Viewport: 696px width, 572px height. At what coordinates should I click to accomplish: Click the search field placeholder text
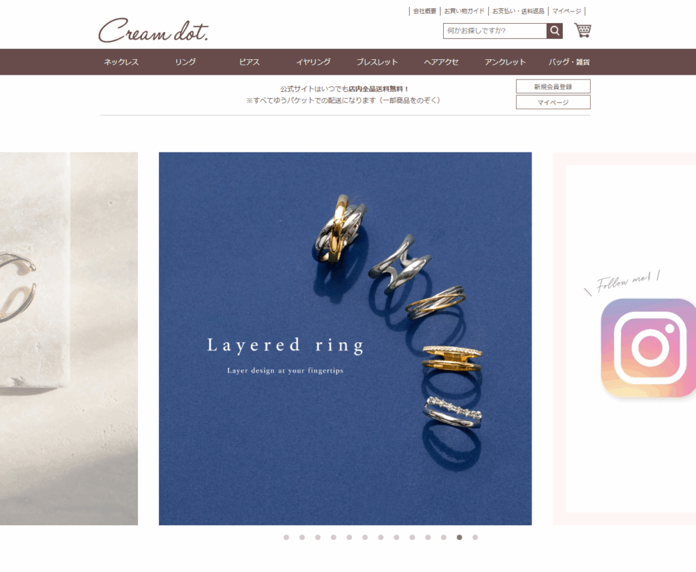[x=476, y=31]
